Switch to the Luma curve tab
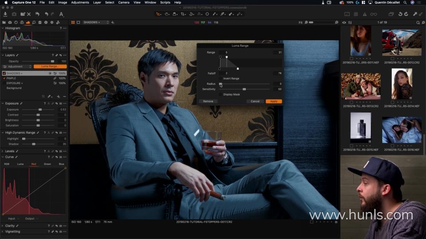426x239 pixels. (x=20, y=164)
